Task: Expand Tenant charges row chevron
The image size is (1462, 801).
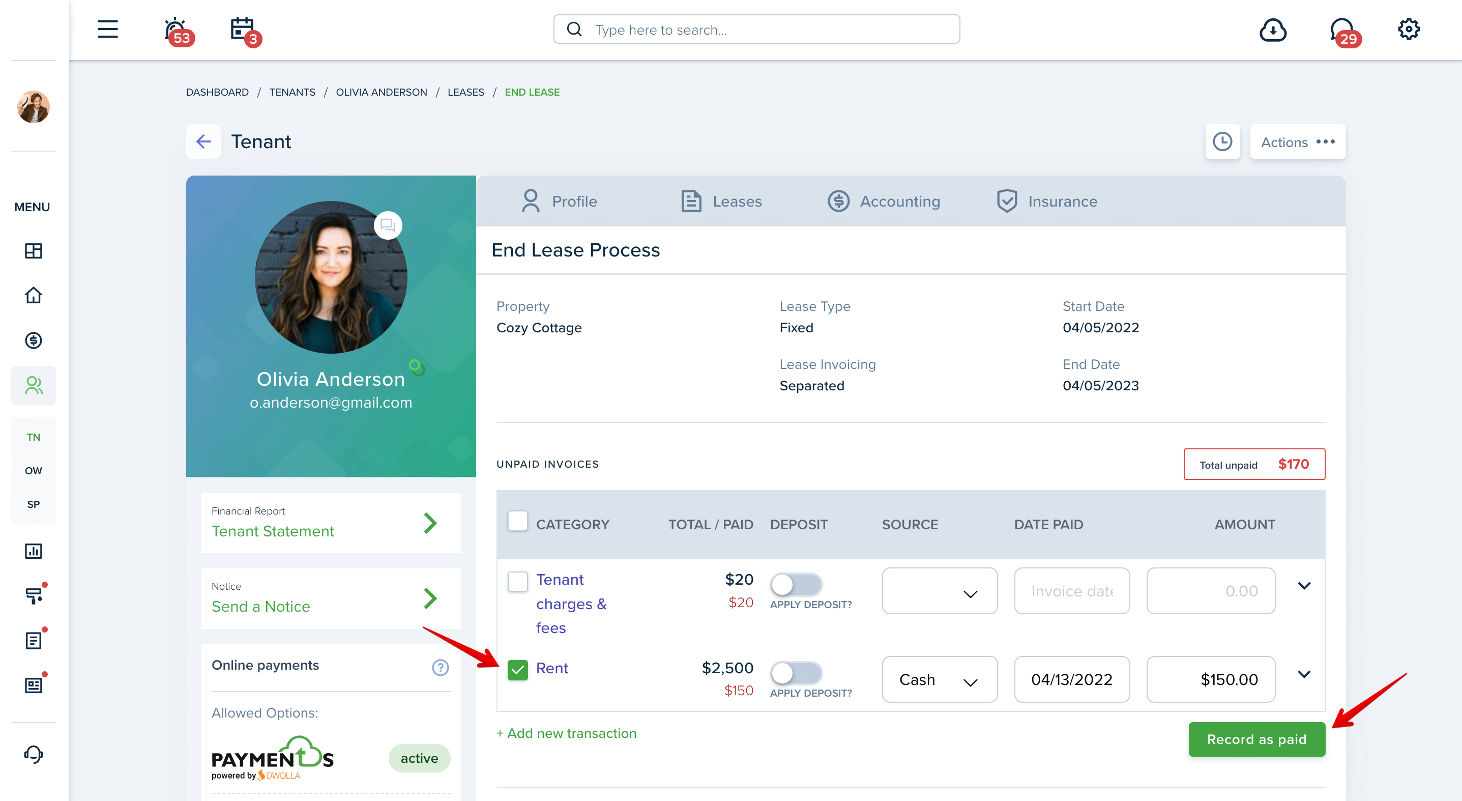Action: (x=1304, y=585)
